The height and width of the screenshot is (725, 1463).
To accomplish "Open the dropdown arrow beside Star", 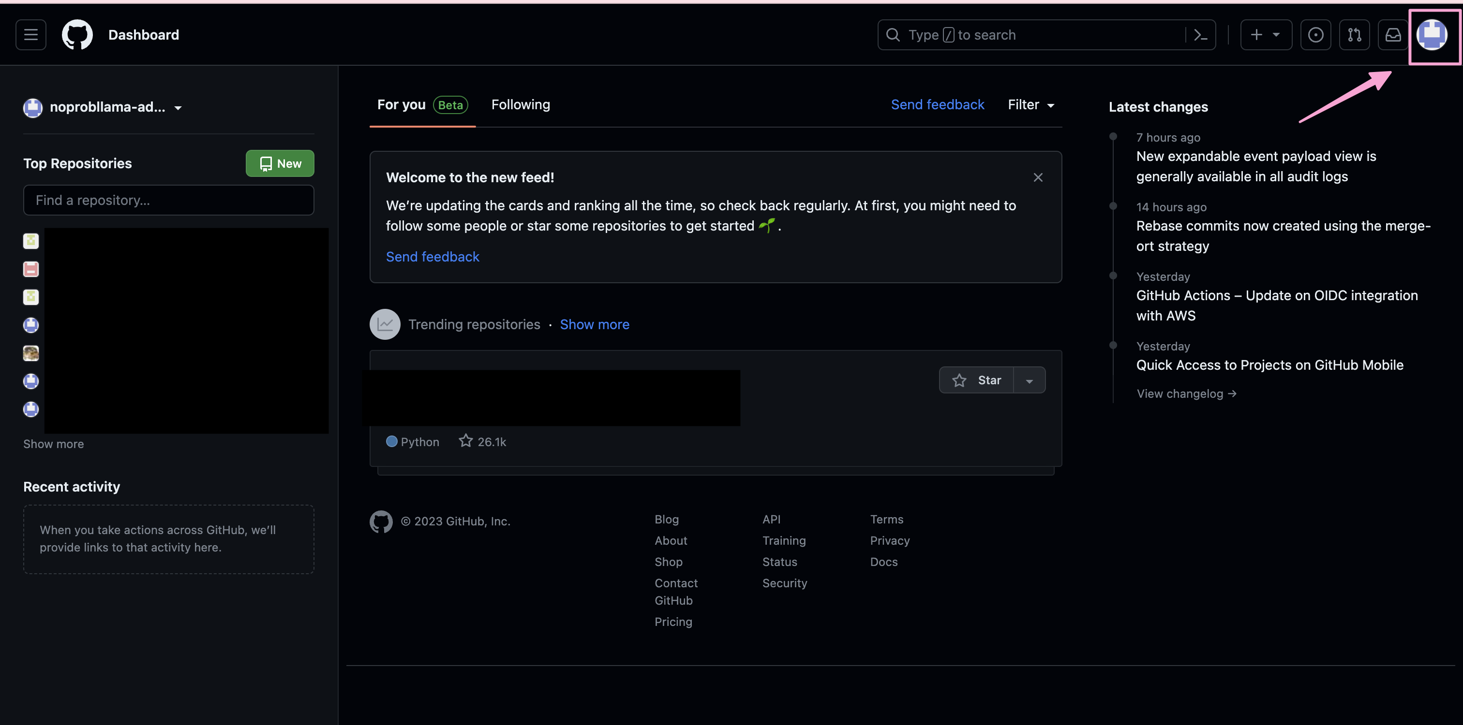I will coord(1029,380).
